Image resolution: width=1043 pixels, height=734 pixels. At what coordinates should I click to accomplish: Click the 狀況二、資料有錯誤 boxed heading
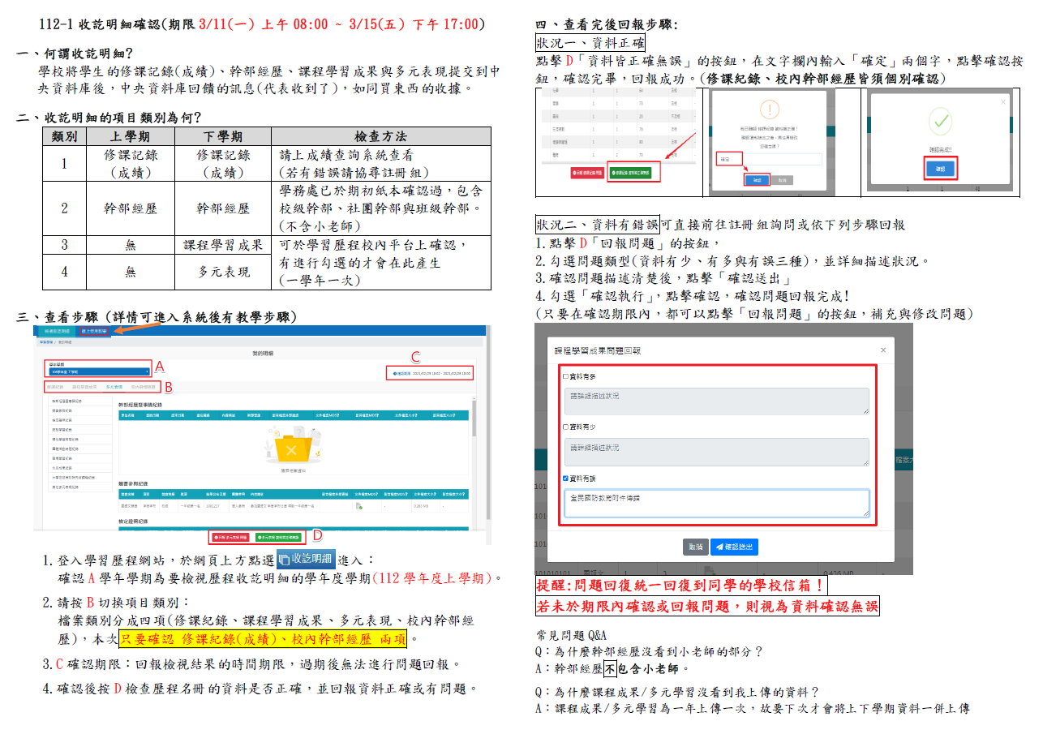point(598,225)
